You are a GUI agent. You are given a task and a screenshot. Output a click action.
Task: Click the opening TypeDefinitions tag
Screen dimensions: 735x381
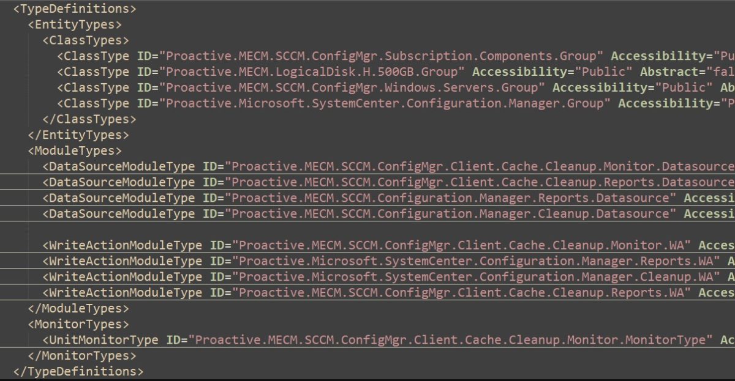pyautogui.click(x=75, y=9)
